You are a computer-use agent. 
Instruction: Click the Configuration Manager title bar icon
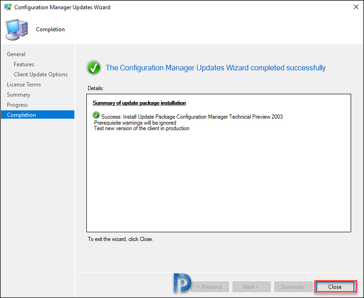[x=8, y=7]
